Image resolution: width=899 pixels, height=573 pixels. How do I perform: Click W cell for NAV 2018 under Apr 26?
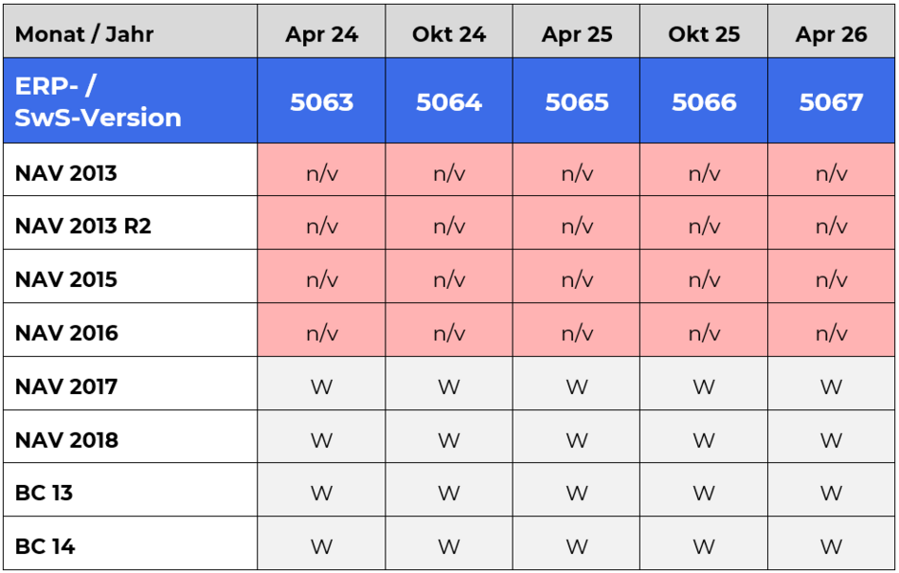[831, 436]
